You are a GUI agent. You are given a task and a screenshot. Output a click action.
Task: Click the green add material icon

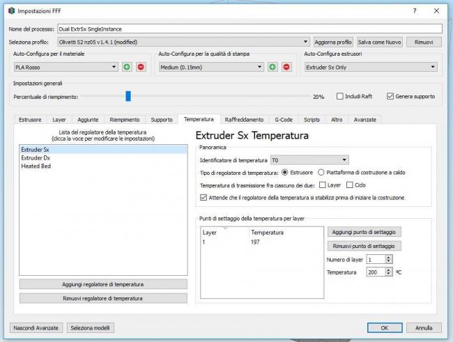(127, 67)
